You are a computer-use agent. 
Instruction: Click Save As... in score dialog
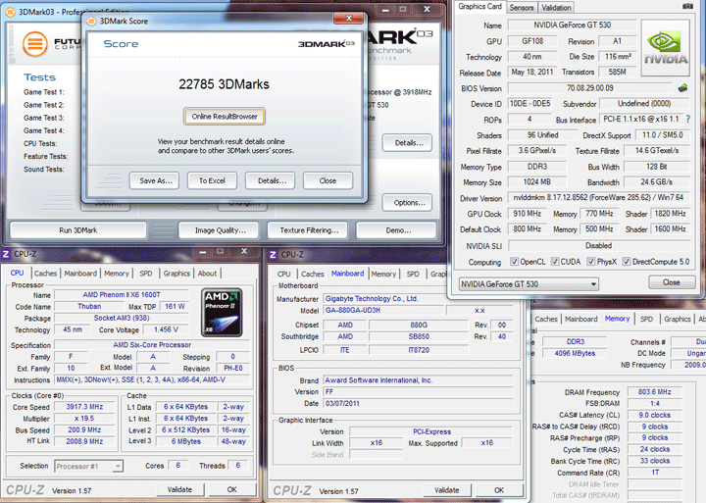(x=156, y=180)
